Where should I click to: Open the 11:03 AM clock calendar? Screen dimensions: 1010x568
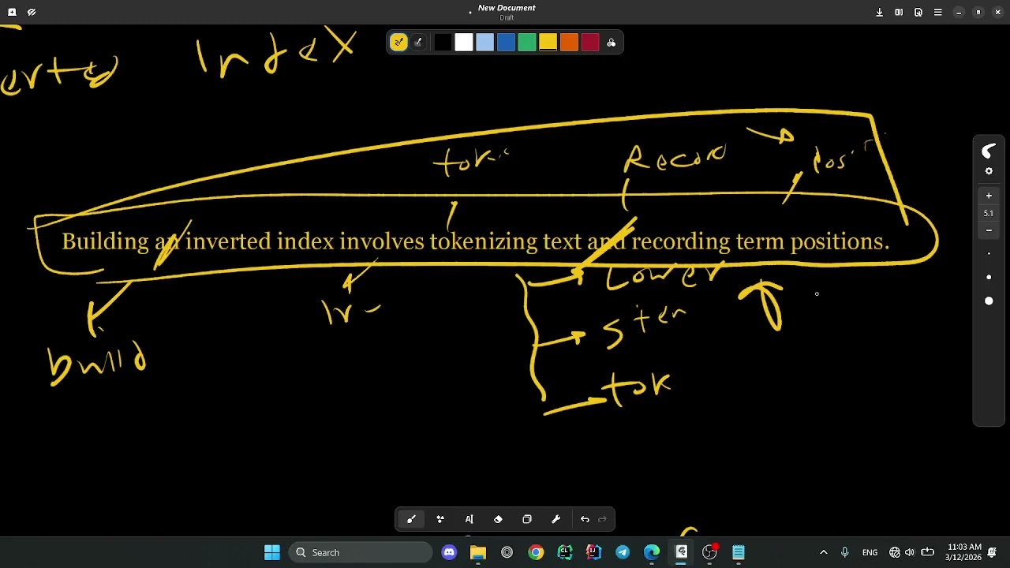pos(963,552)
